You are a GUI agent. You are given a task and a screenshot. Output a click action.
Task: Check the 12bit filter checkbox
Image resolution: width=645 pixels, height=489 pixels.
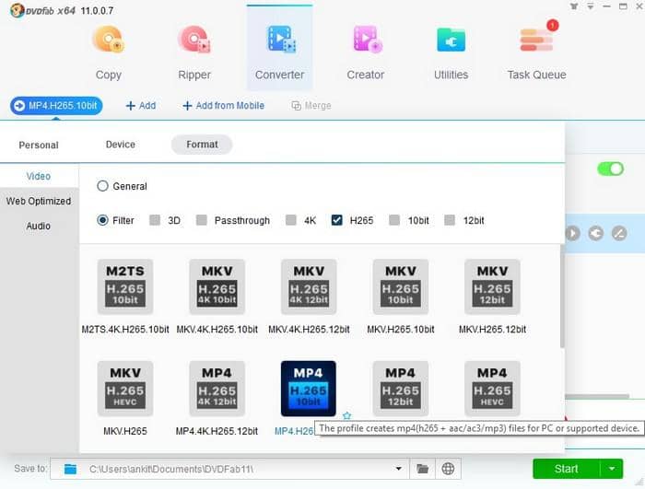click(x=450, y=220)
